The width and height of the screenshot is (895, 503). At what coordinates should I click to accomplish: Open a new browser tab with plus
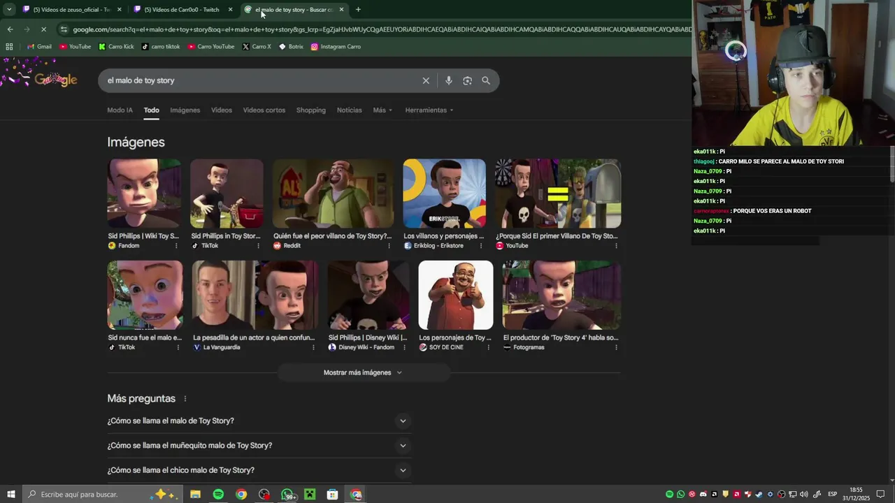point(358,10)
